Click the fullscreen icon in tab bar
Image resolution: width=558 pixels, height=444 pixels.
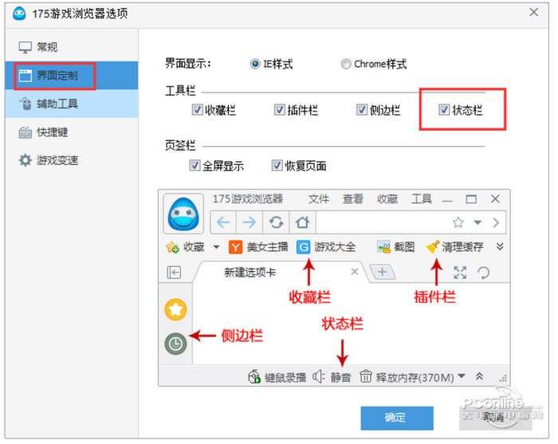[x=460, y=273]
